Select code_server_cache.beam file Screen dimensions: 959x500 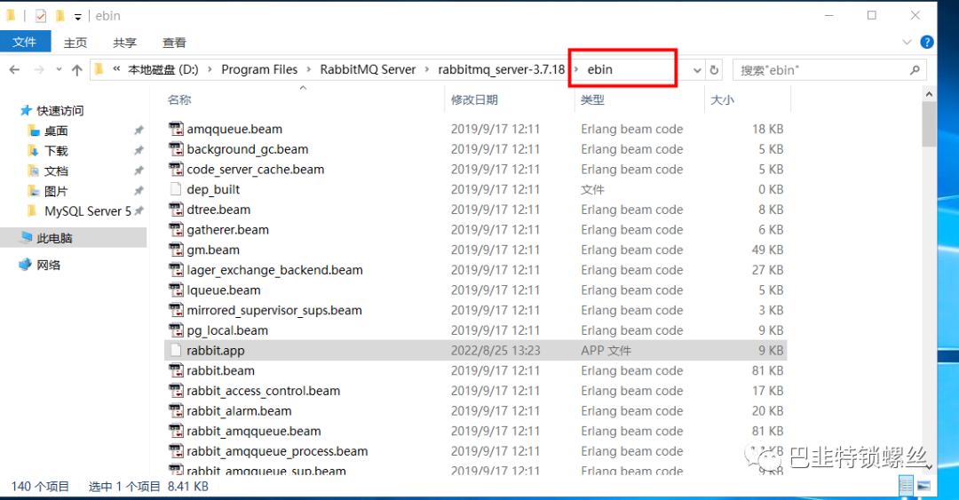(256, 170)
